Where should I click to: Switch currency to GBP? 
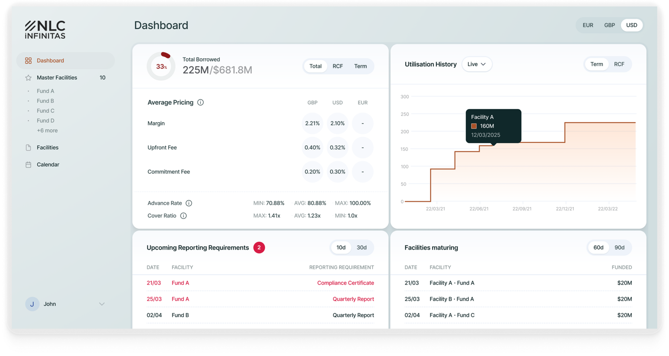[609, 25]
